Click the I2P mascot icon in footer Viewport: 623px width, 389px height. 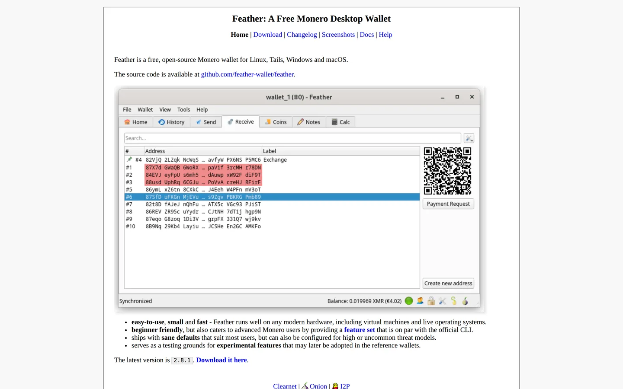coord(335,386)
